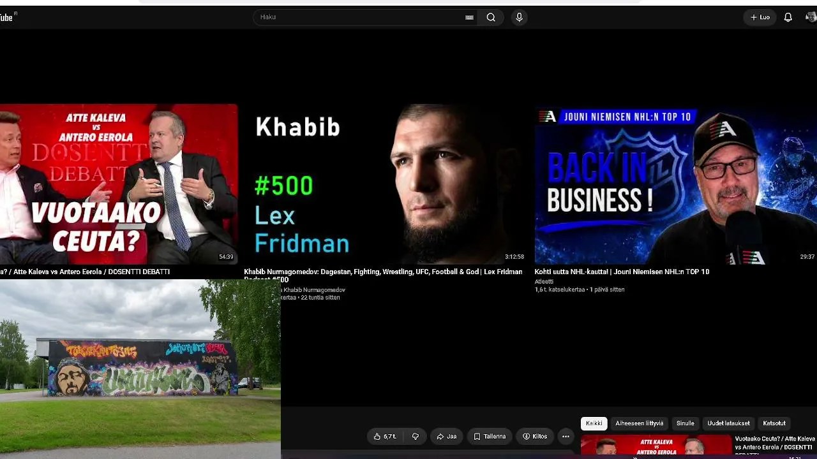Viewport: 817px width, 459px height.
Task: Select the Katsotut chip
Action: pos(774,423)
